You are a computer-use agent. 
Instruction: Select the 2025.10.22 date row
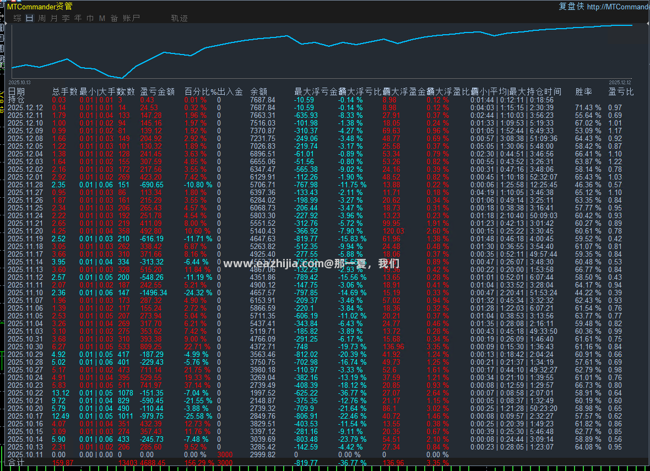pyautogui.click(x=25, y=393)
